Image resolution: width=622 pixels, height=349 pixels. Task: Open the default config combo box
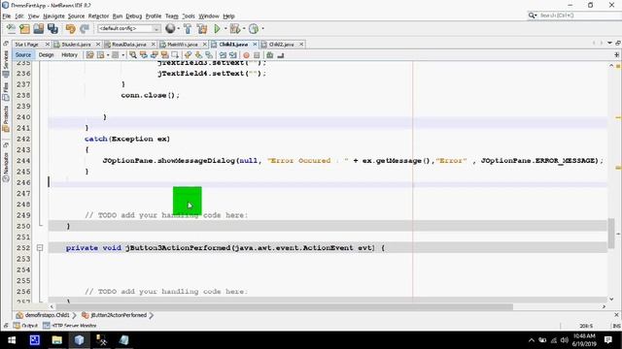coord(129,28)
